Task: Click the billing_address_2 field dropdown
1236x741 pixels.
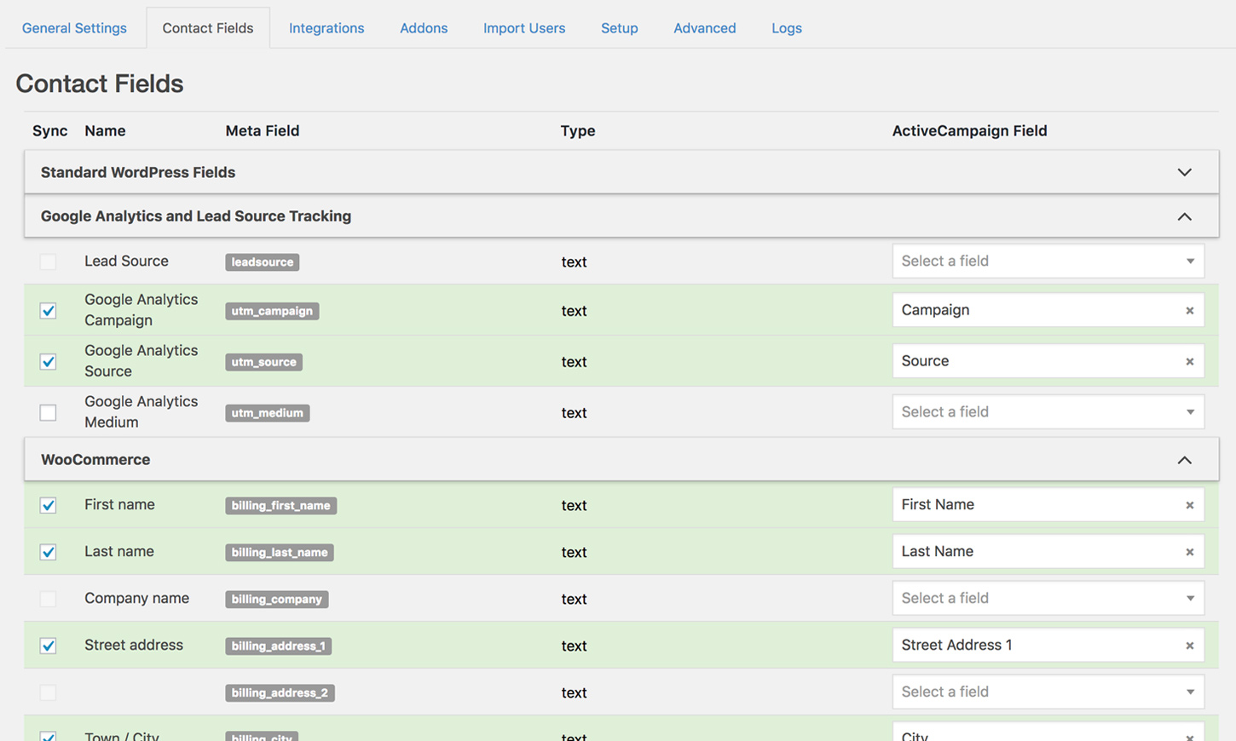Action: pos(1048,692)
